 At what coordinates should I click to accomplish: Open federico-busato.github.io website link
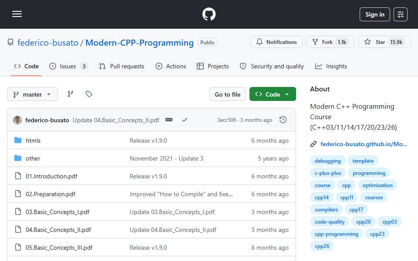pos(364,144)
